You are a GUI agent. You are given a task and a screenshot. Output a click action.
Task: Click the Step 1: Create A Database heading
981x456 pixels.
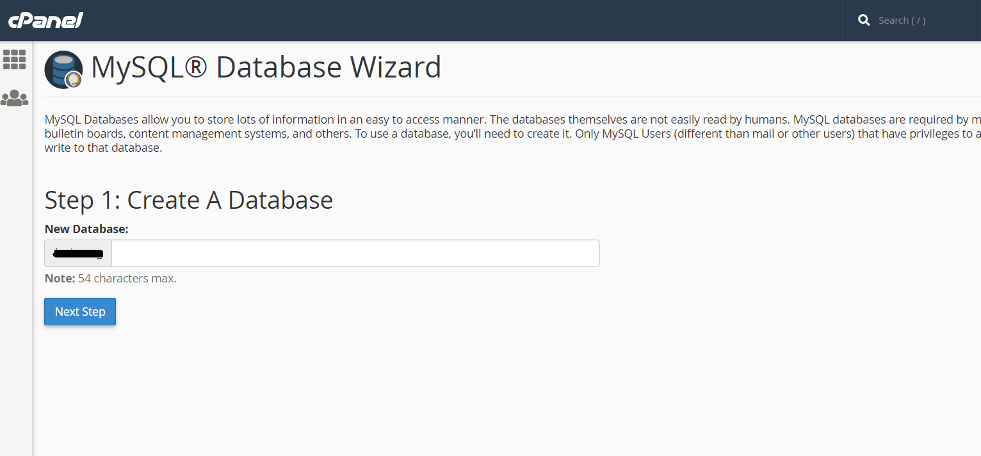click(188, 200)
